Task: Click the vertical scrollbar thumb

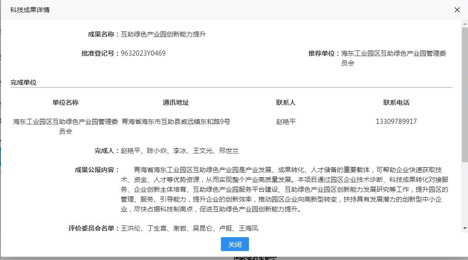Action: (464, 94)
